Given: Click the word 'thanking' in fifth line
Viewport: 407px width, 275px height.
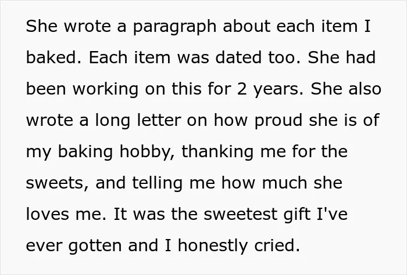Looking at the screenshot, I should (x=217, y=153).
